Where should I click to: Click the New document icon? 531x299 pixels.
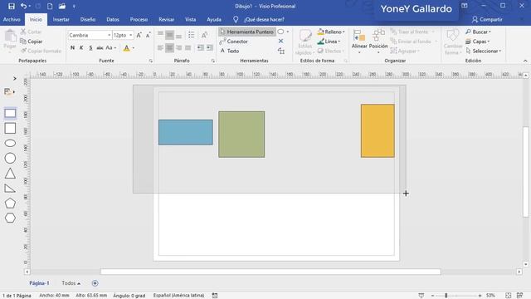pyautogui.click(x=50, y=6)
